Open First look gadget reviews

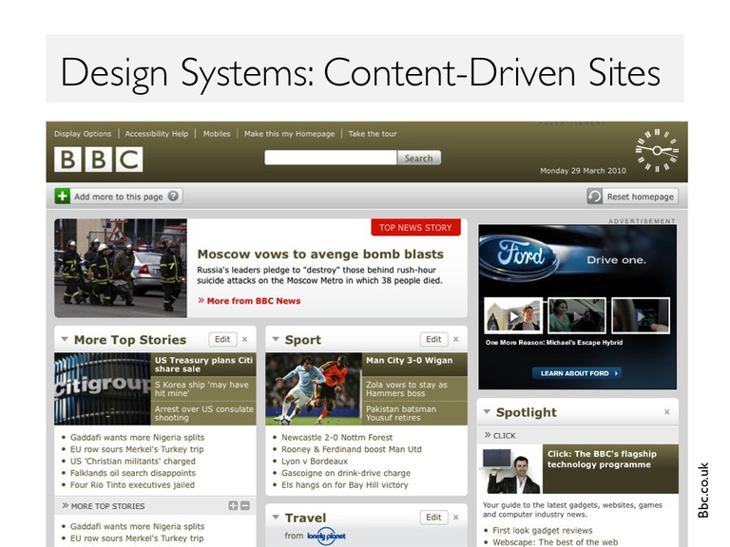(543, 530)
